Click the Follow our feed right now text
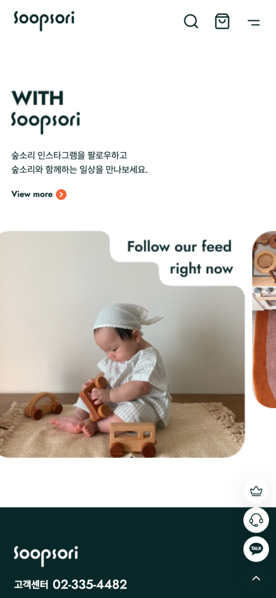 [180, 258]
